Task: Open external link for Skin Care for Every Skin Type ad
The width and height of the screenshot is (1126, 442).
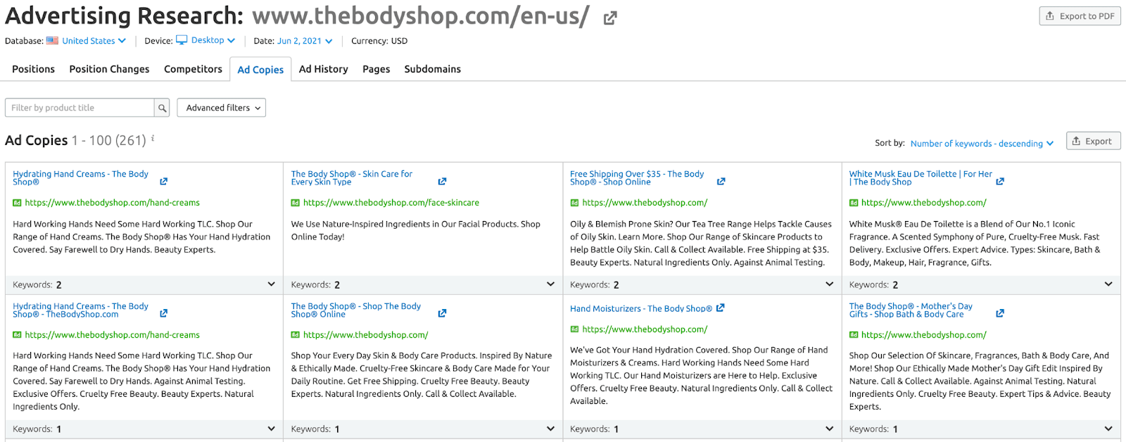Action: (442, 182)
